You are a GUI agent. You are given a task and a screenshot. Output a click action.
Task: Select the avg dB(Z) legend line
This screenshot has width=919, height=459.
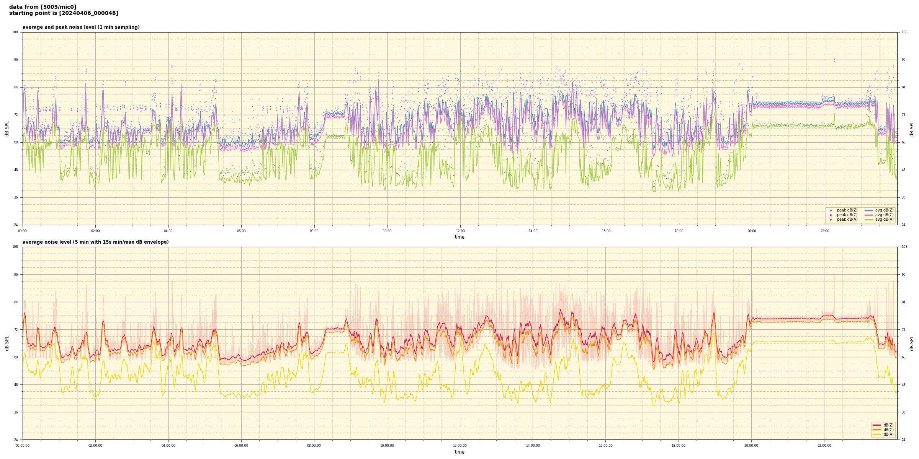click(869, 210)
